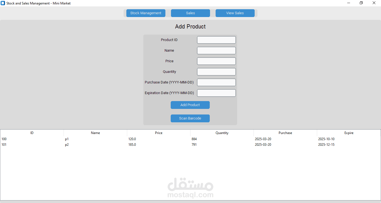The image size is (381, 203).
Task: Select the row with ID 101
Action: [191, 145]
